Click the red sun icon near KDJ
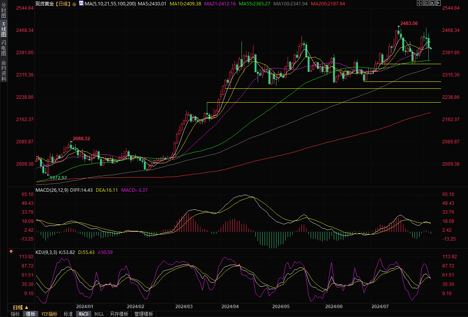 [x=11, y=252]
